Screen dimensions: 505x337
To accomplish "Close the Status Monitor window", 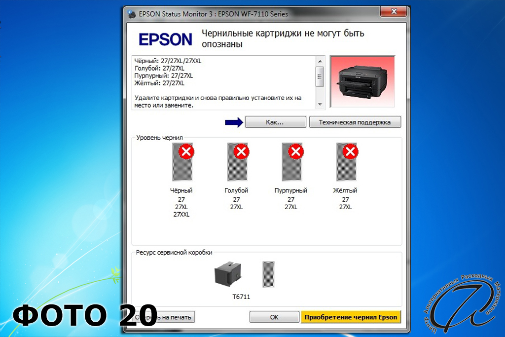I will coord(394,12).
